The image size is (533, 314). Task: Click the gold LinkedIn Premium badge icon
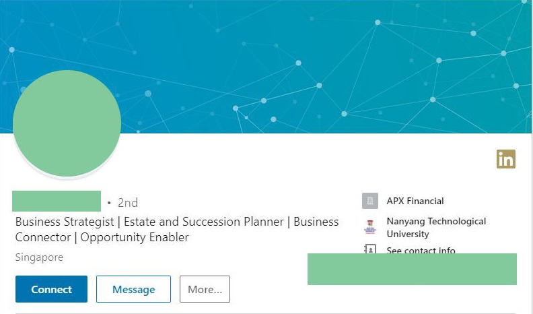[x=506, y=159]
